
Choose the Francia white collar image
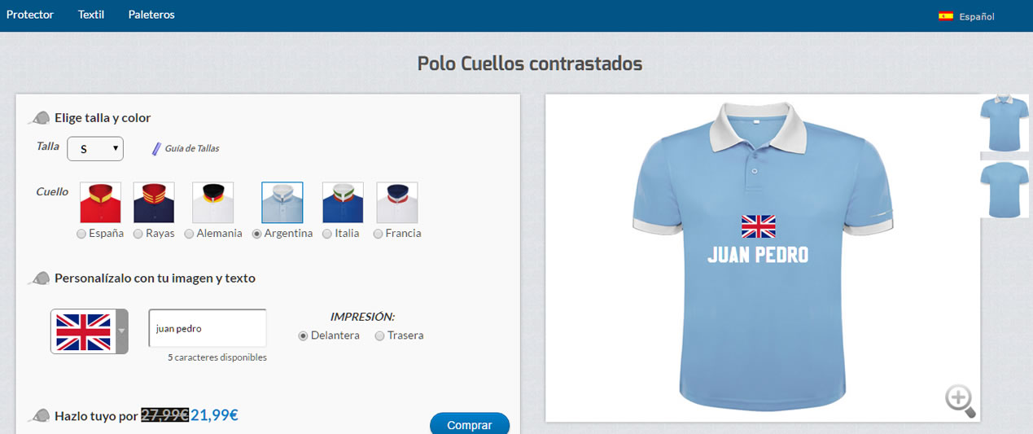pyautogui.click(x=397, y=203)
